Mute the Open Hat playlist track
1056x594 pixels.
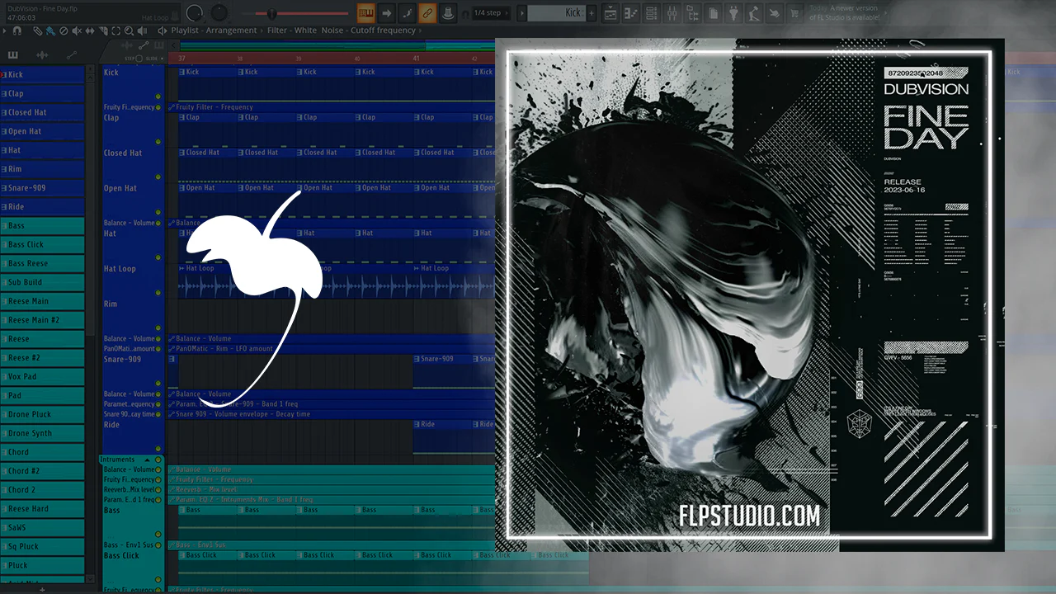point(158,213)
